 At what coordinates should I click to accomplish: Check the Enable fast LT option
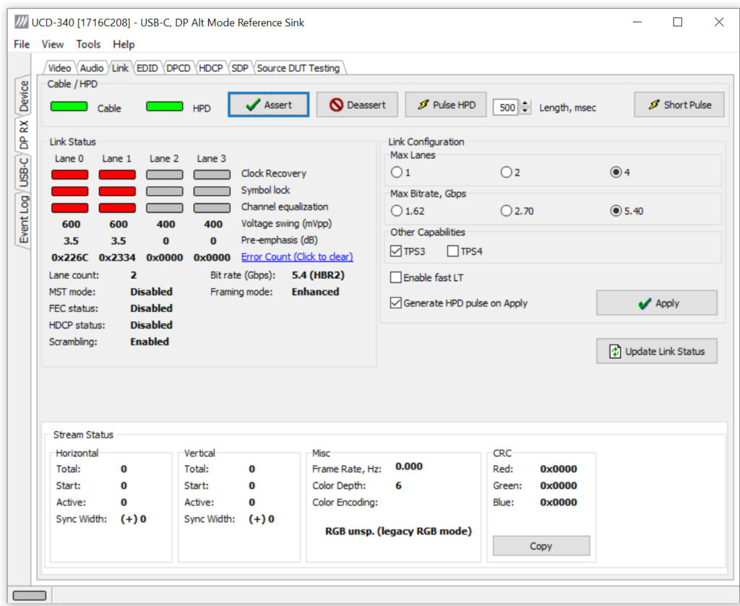[x=396, y=277]
